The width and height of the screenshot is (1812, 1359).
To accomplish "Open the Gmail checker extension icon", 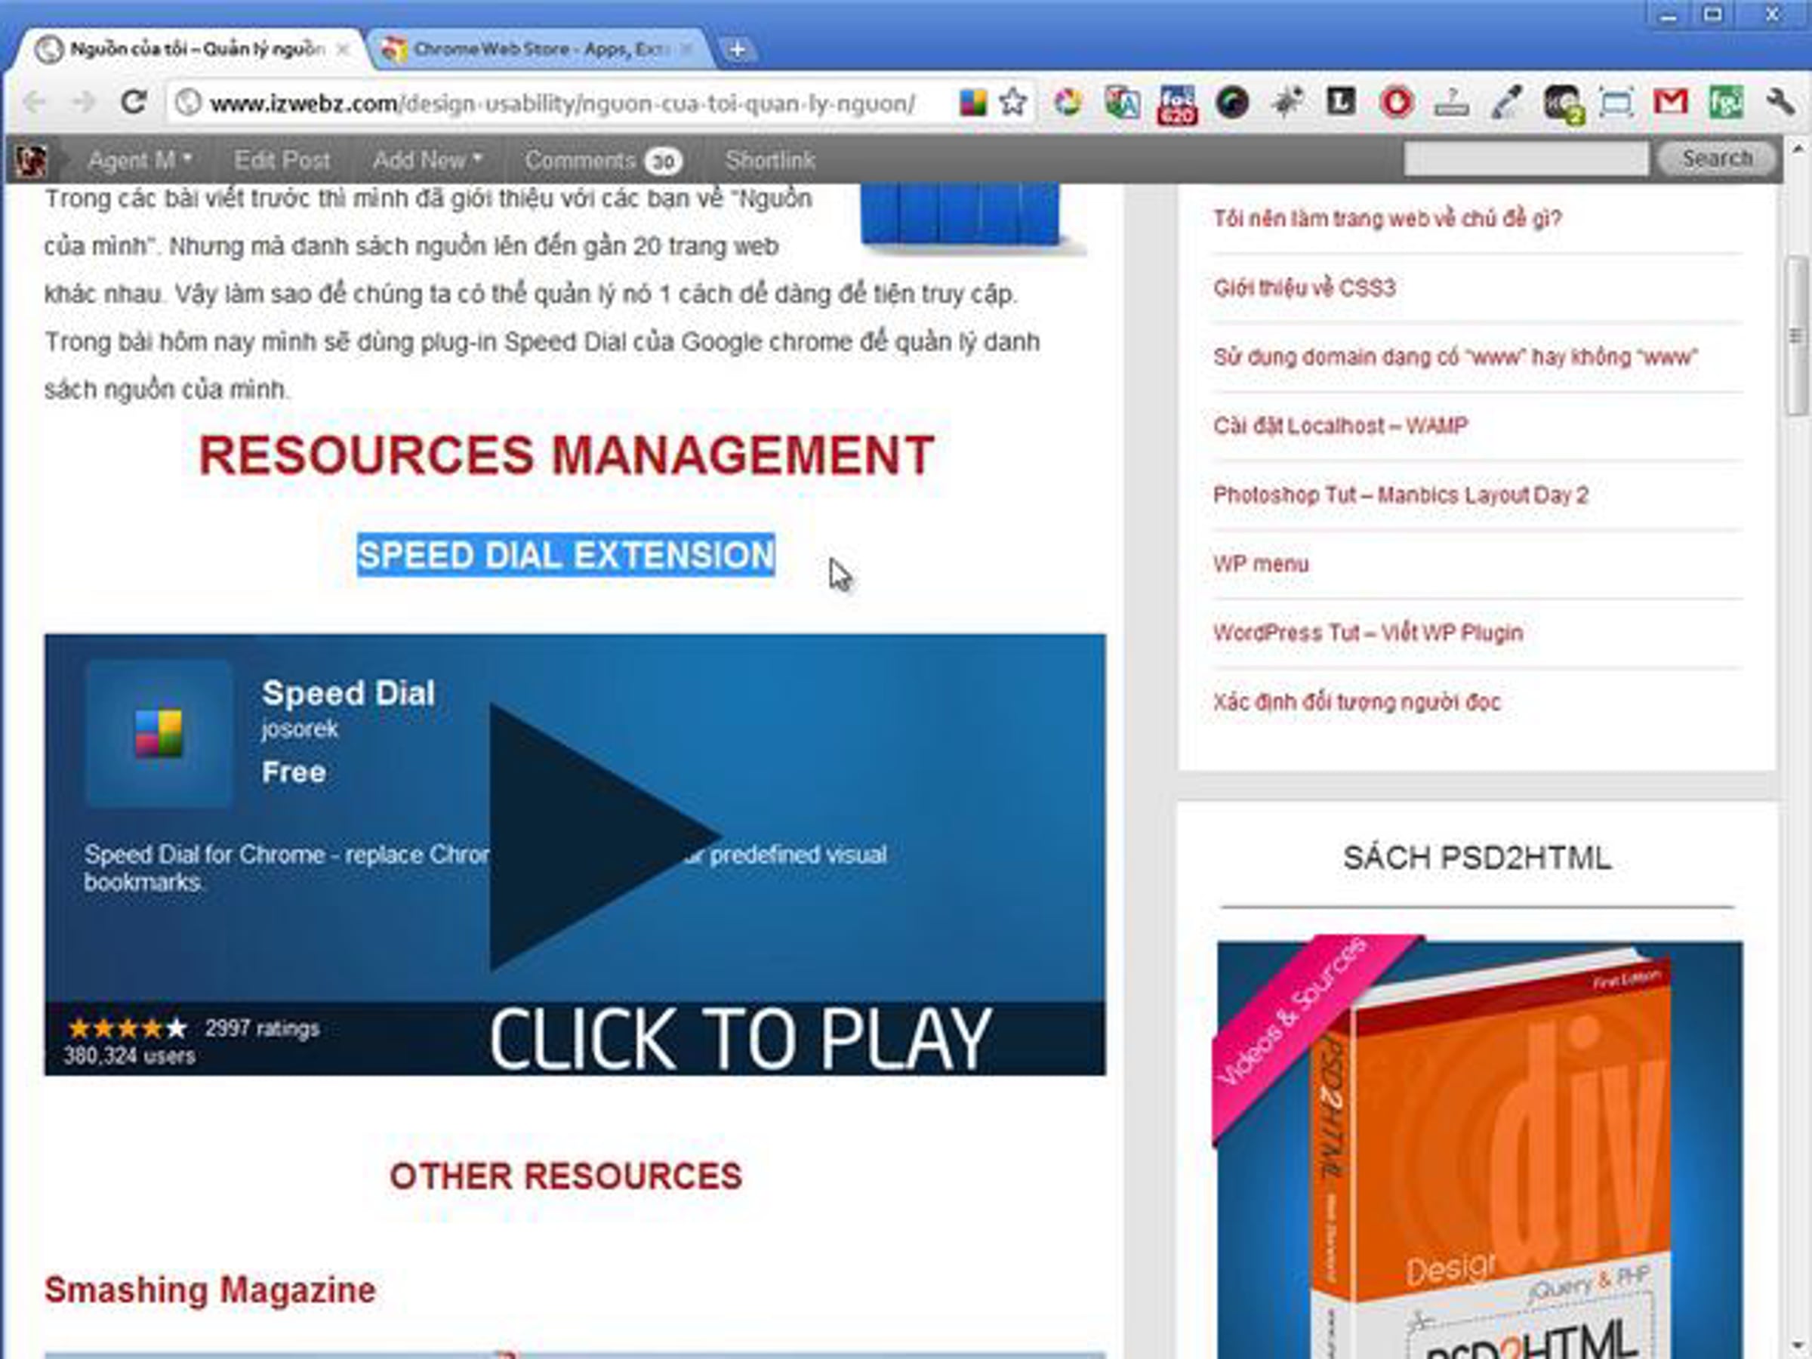I will [1670, 103].
